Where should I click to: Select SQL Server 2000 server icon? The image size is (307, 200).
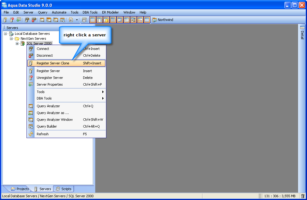tap(23, 43)
